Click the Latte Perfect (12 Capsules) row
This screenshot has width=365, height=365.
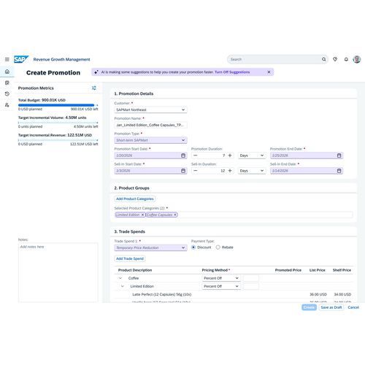point(234,294)
